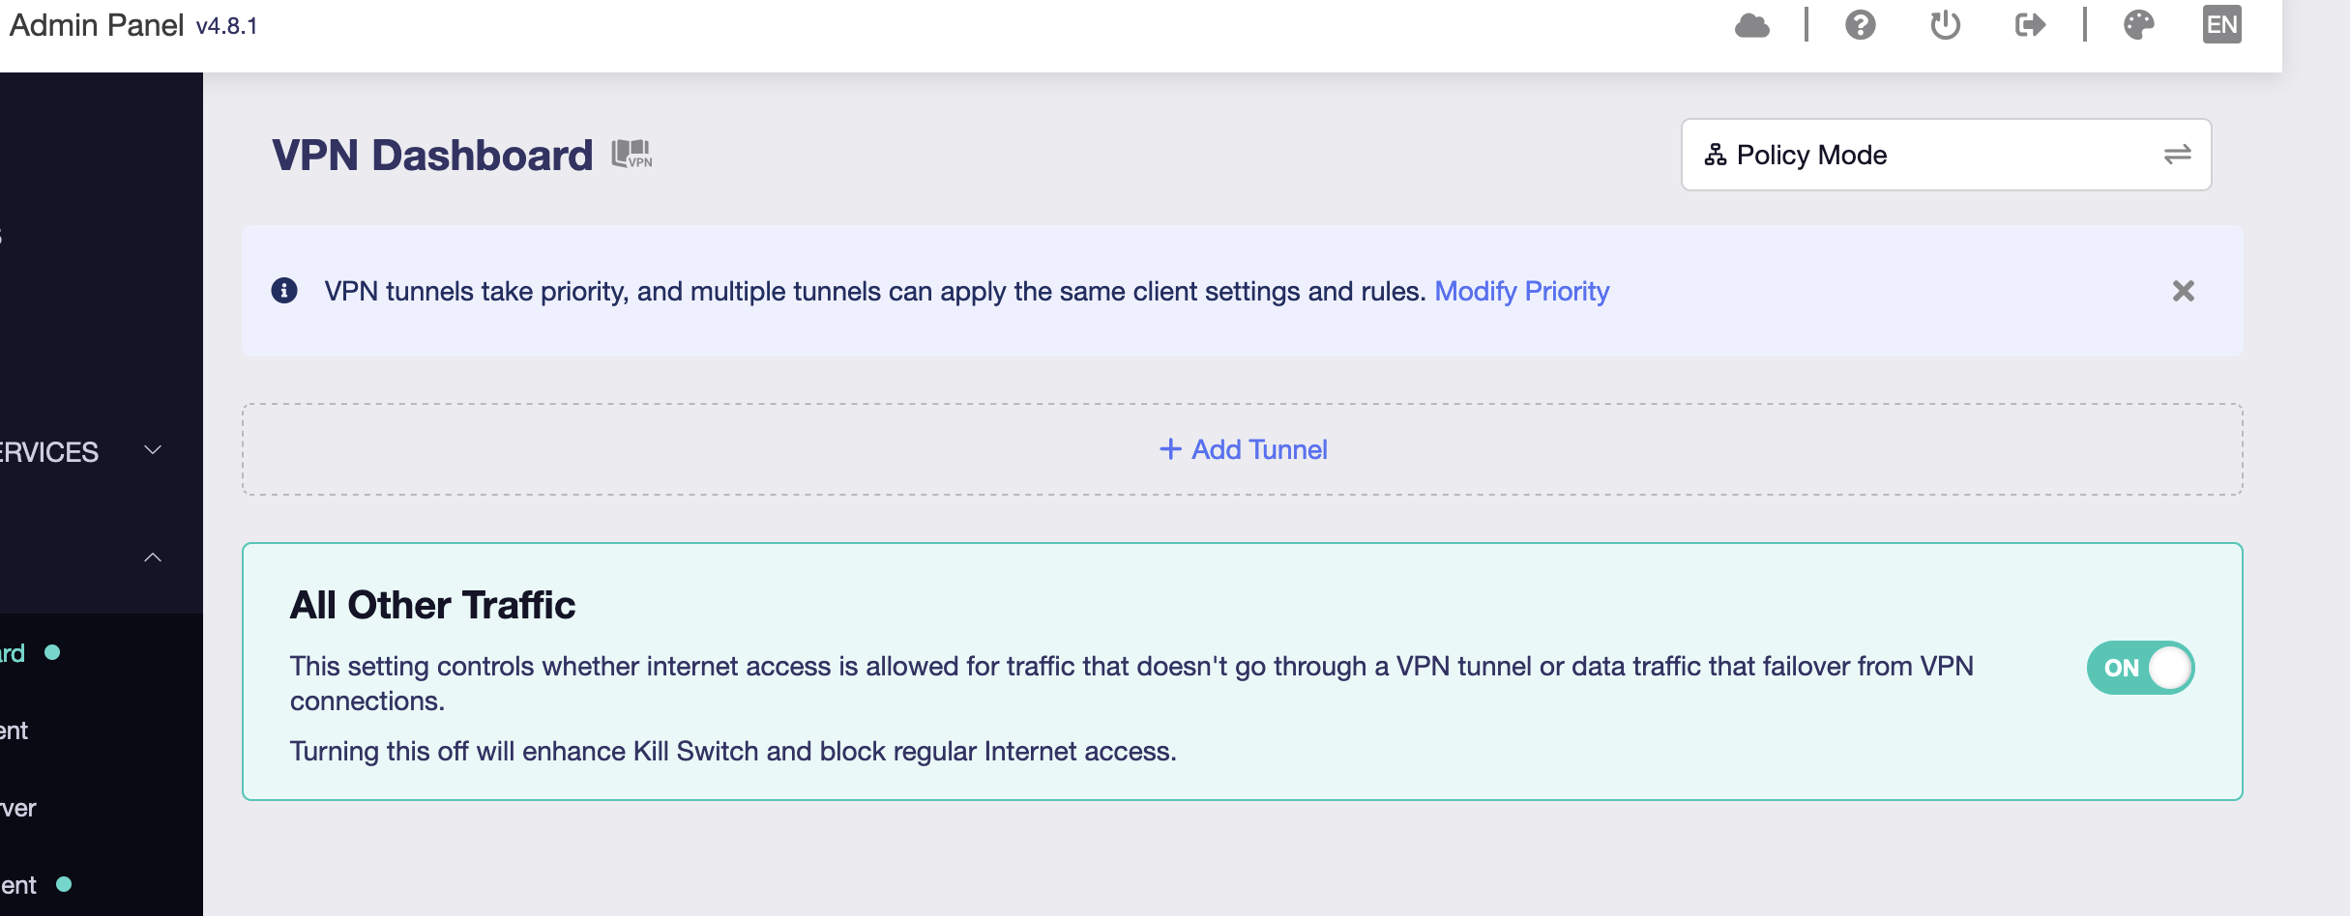The height and width of the screenshot is (916, 2350).
Task: Click Add Tunnel
Action: click(1243, 449)
